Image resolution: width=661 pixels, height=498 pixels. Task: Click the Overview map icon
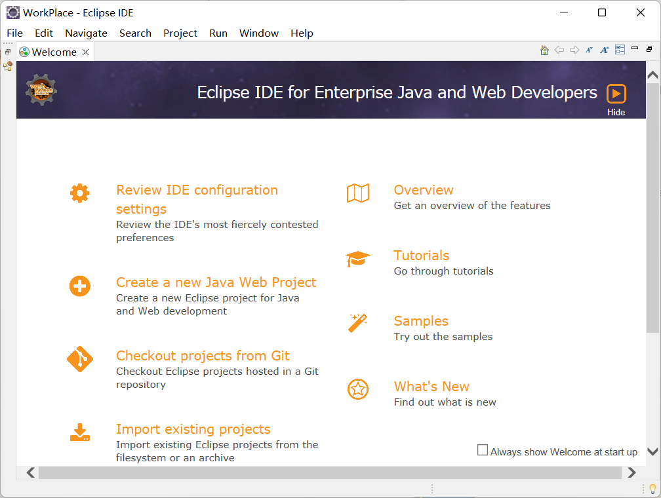pyautogui.click(x=358, y=193)
